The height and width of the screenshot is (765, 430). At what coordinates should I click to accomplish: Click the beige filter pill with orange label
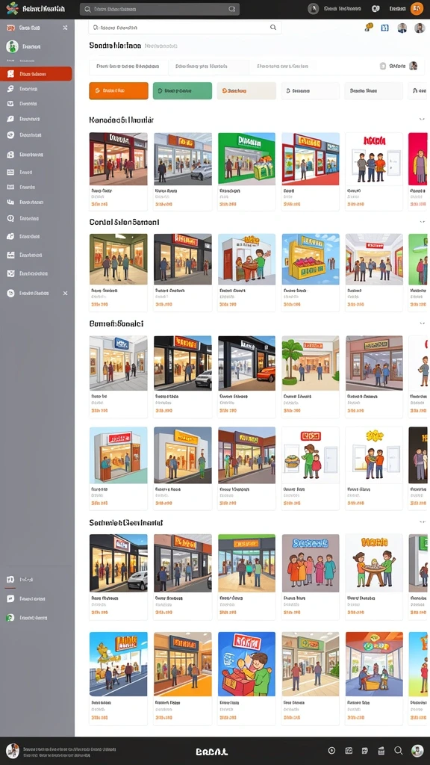click(x=246, y=90)
